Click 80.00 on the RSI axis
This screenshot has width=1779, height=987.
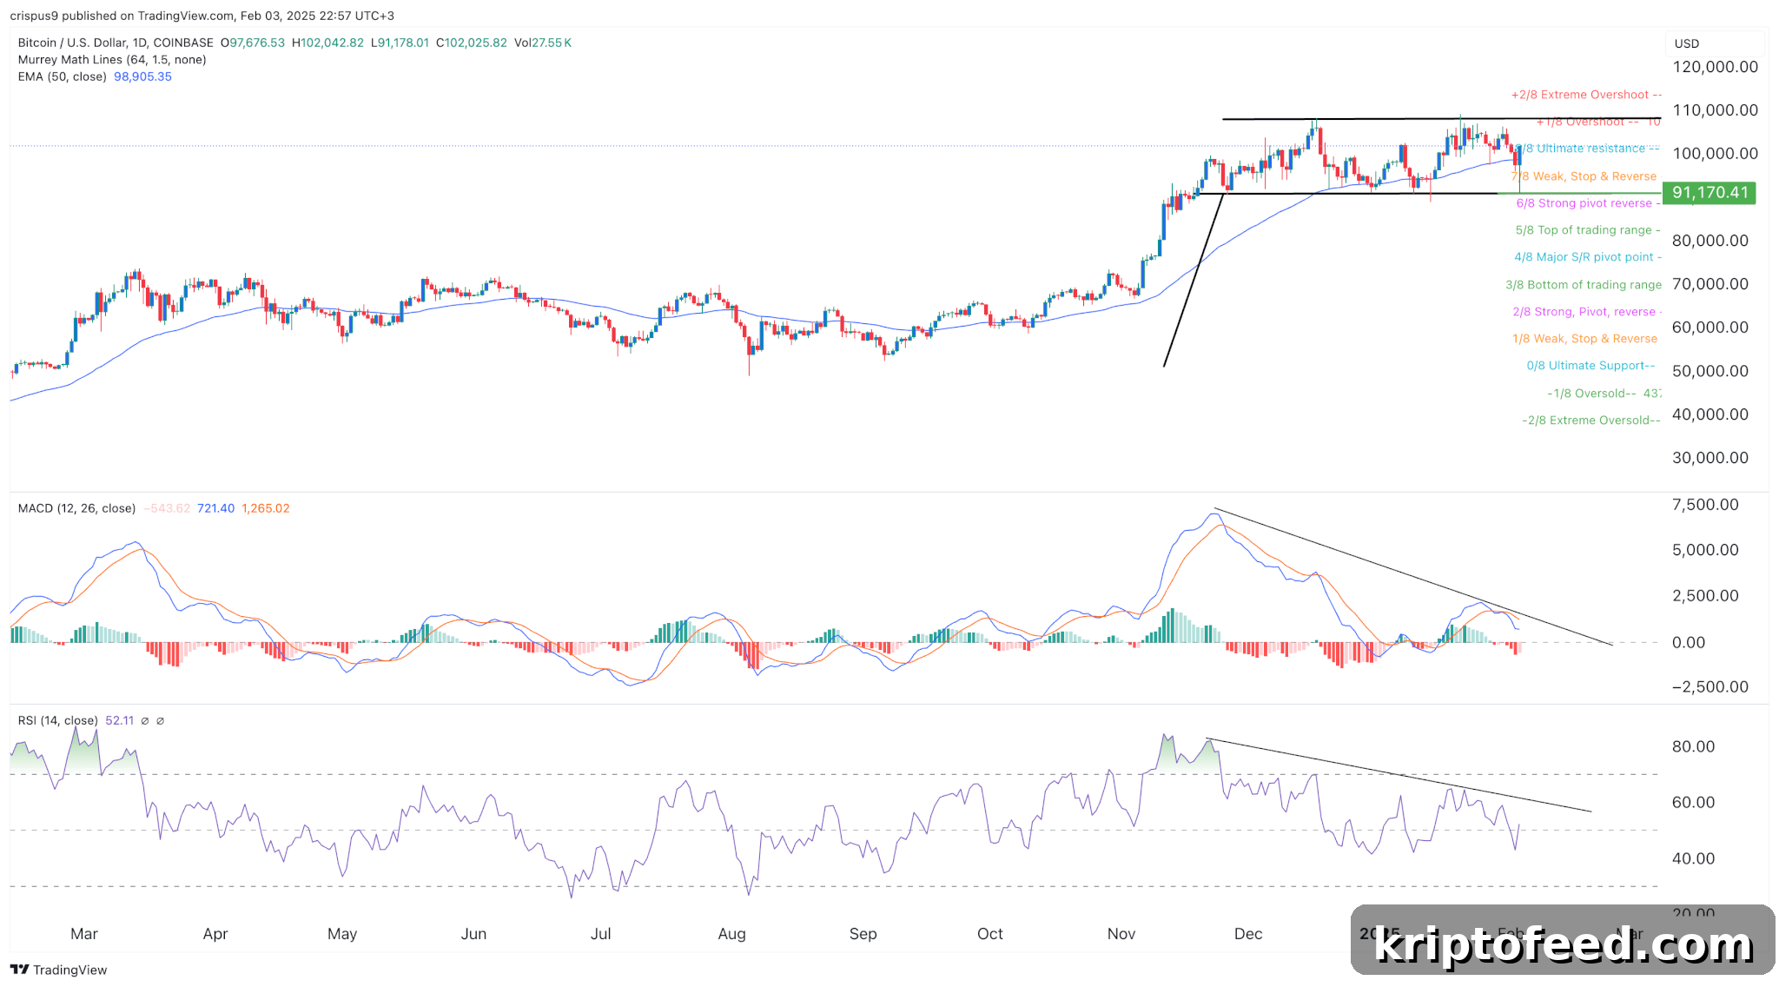pyautogui.click(x=1693, y=746)
